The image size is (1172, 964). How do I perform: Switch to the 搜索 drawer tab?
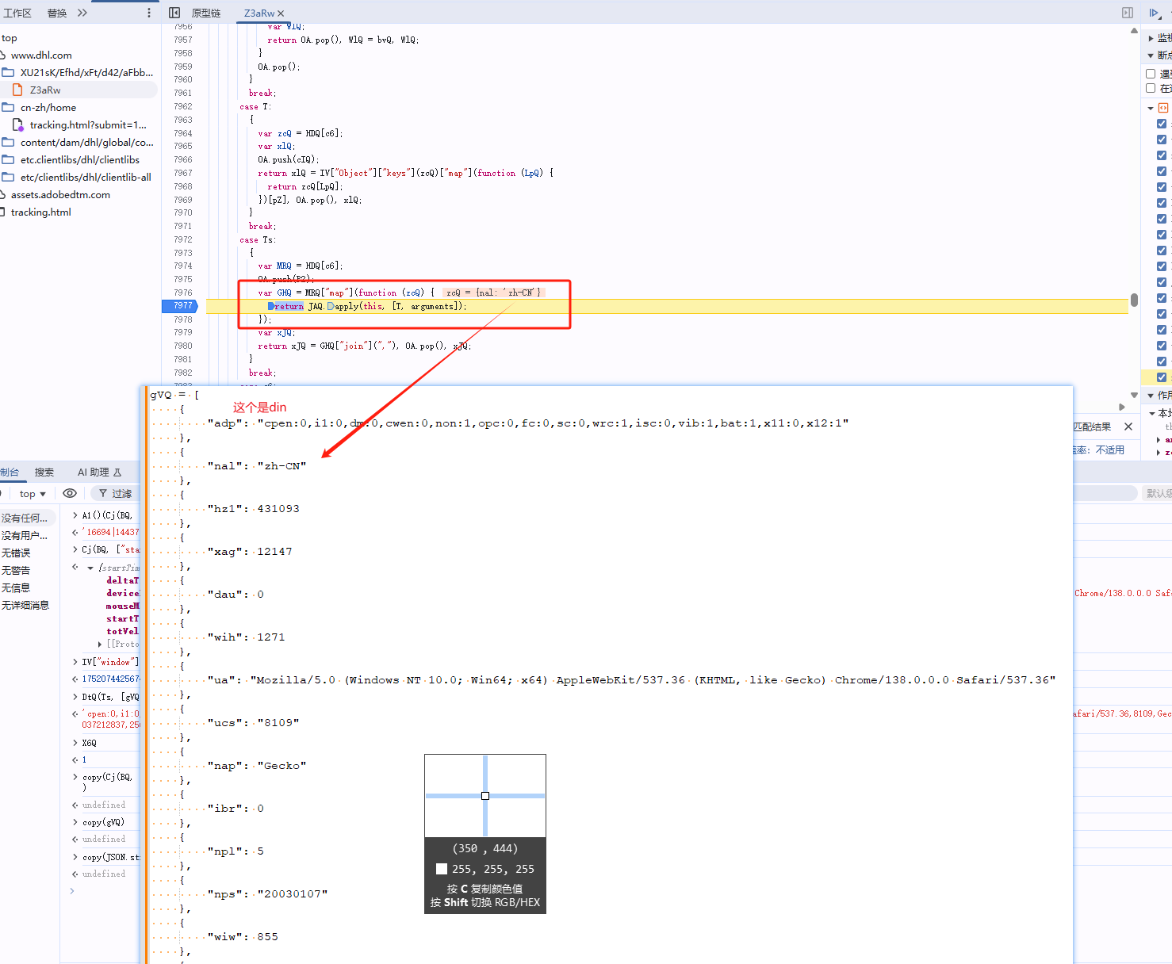(x=44, y=472)
